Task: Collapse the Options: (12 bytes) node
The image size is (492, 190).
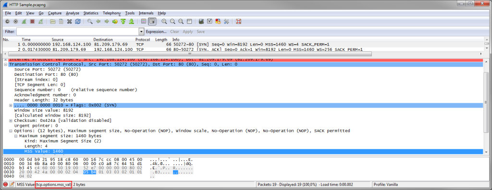Action: tap(11, 131)
